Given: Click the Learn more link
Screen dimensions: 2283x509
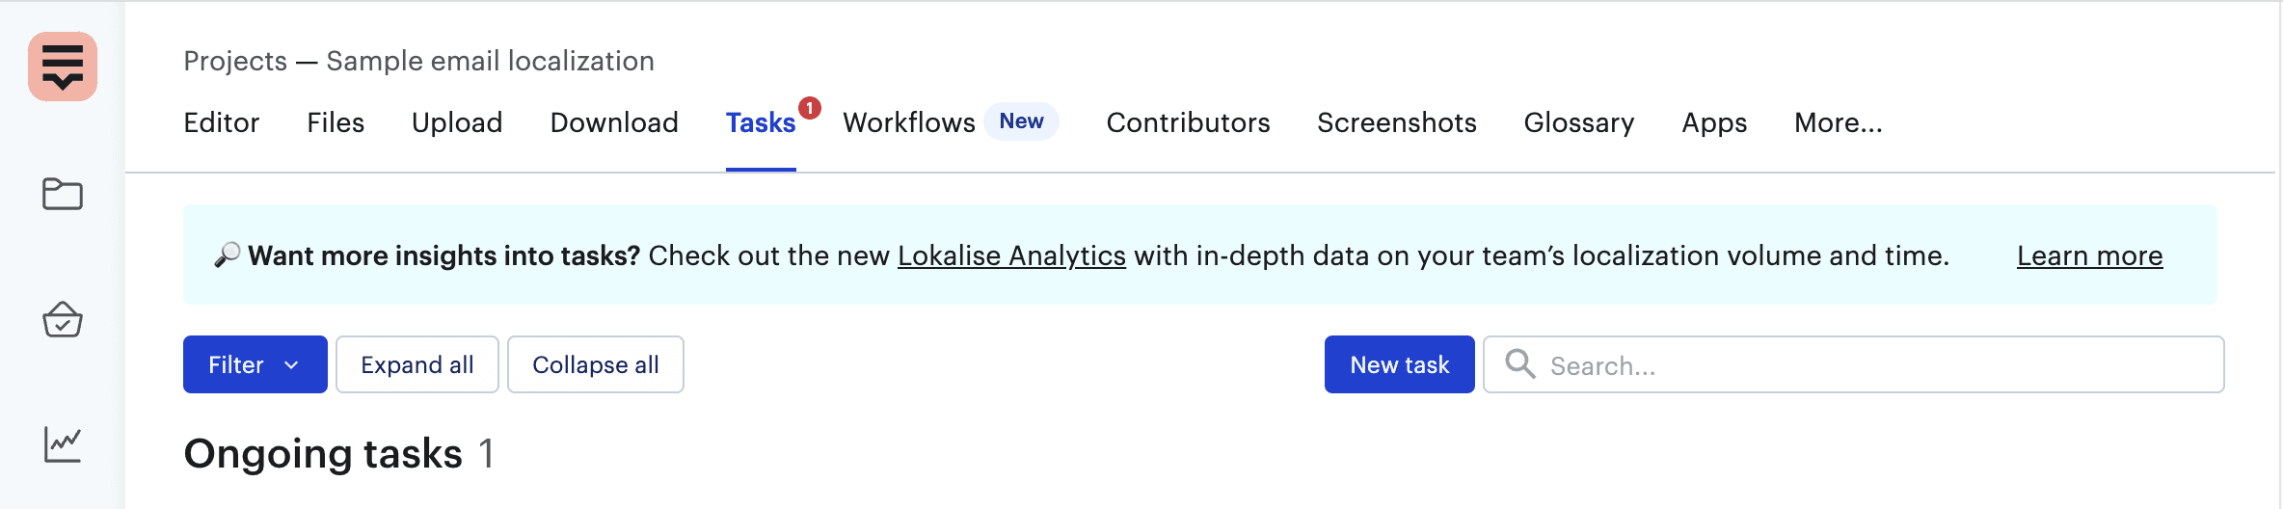Looking at the screenshot, I should 2090,255.
